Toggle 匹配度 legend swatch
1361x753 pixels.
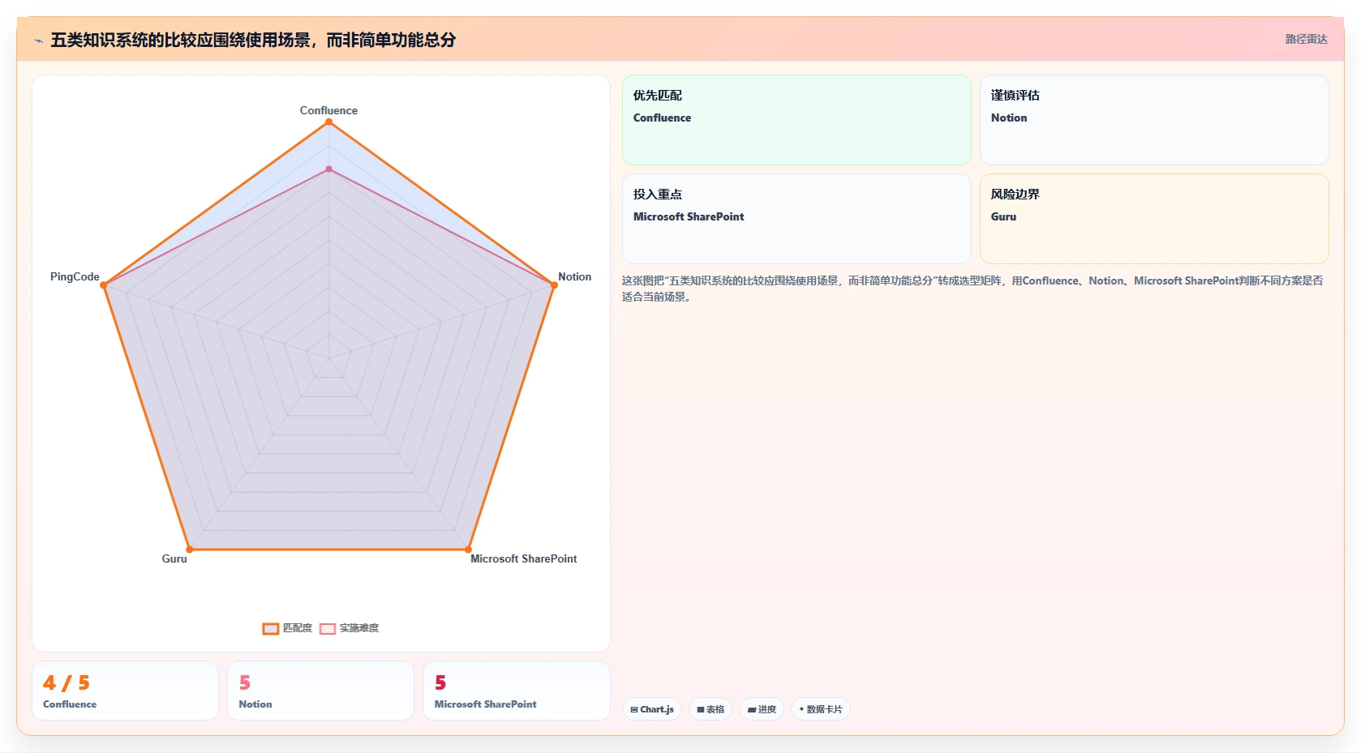click(x=271, y=628)
